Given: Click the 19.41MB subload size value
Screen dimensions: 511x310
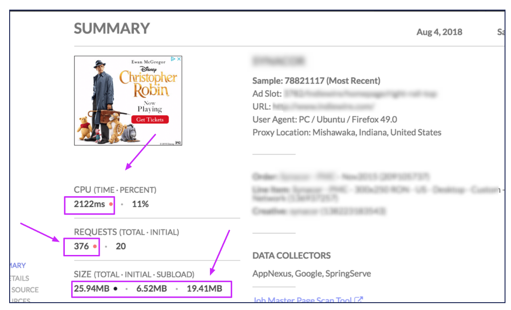Looking at the screenshot, I should coord(204,288).
